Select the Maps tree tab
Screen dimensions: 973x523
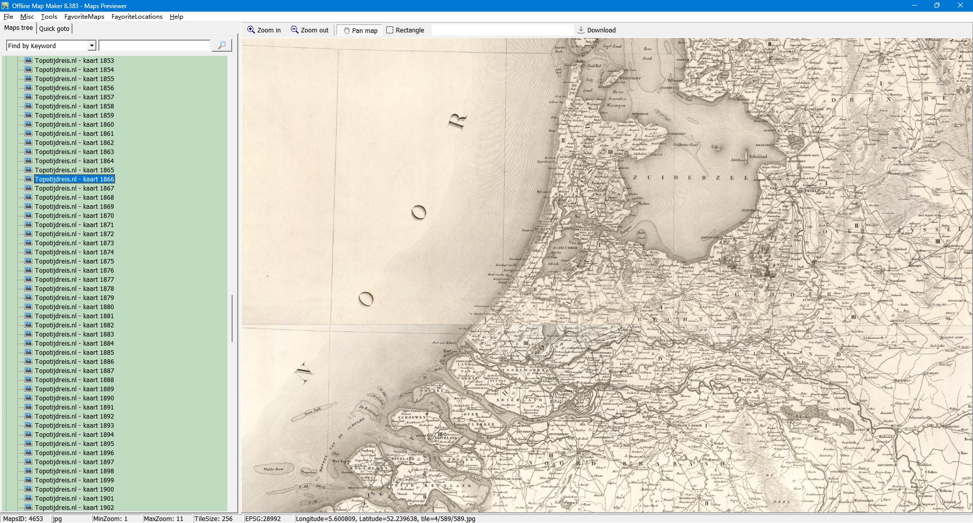[x=18, y=28]
